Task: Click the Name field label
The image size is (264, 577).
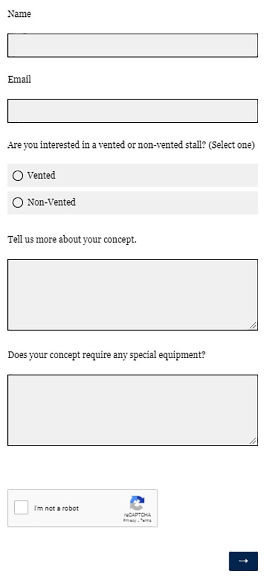Action: pos(19,14)
